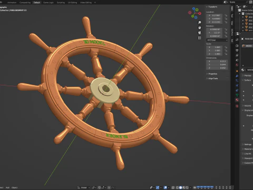Viewport: 253px width, 190px height.
Task: Open the material browse dropdown beside the WOOD name field
Action: (244, 70)
